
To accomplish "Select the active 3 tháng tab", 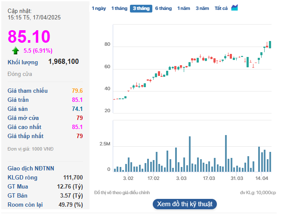I will (142, 8).
